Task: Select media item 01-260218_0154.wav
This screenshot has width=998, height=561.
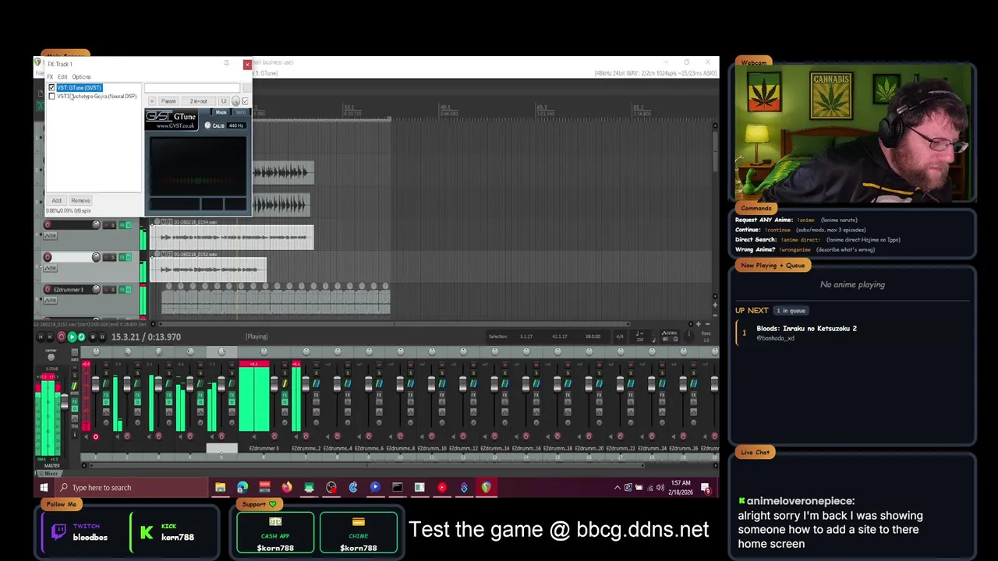Action: point(232,234)
